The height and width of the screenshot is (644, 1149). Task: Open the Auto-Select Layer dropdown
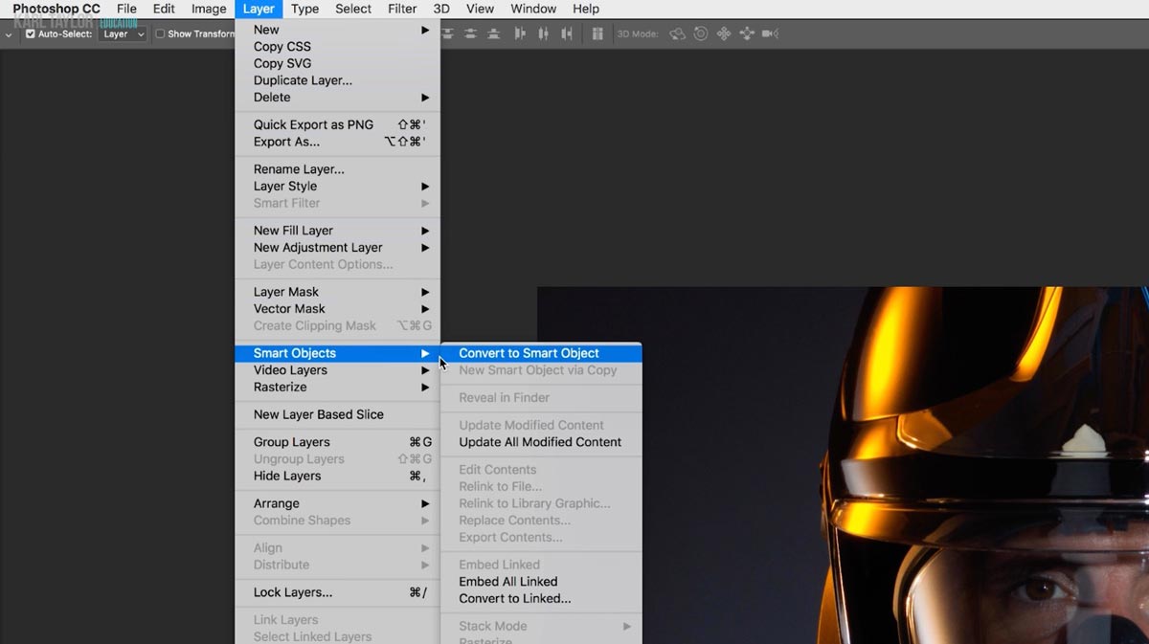(x=122, y=33)
